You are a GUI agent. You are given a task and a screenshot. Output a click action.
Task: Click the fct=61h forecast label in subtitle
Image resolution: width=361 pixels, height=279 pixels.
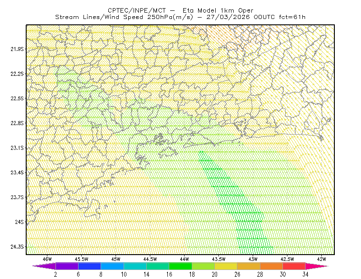292,17
